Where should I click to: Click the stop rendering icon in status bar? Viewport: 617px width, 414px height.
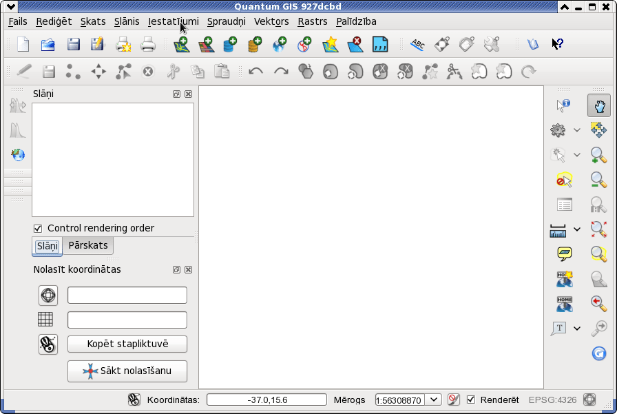pyautogui.click(x=453, y=400)
